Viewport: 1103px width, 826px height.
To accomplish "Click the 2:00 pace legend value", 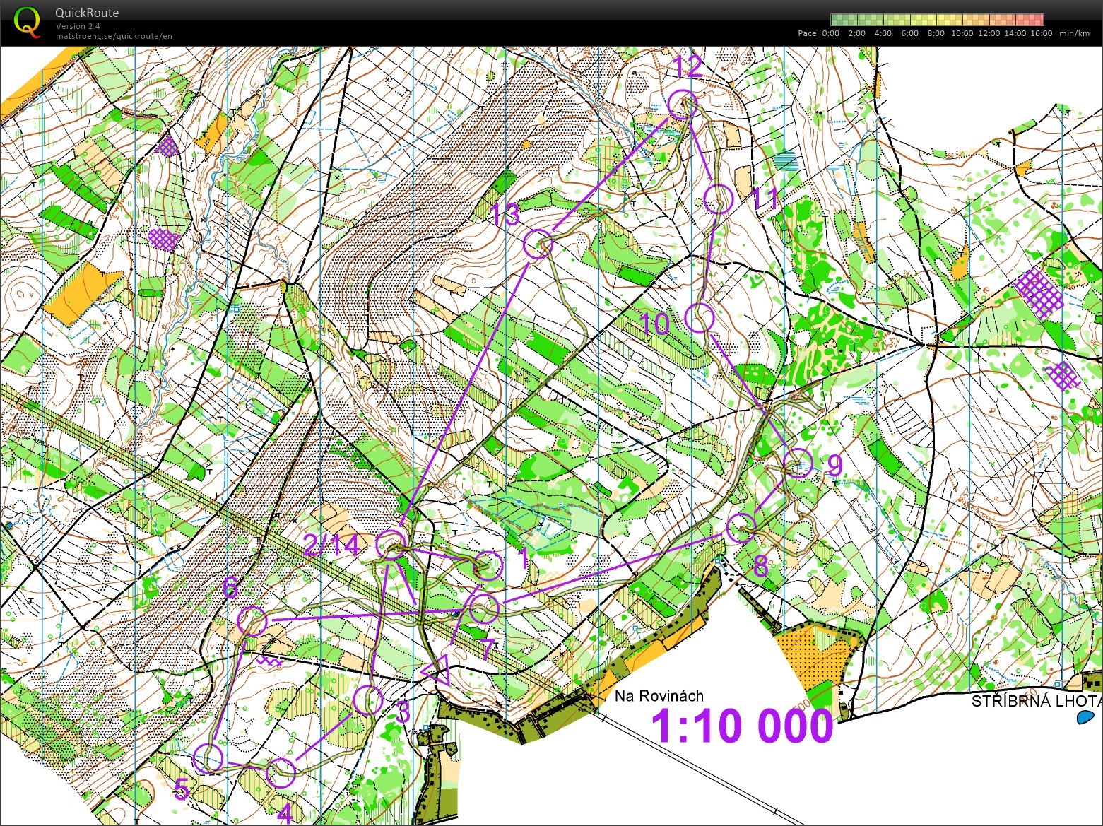I will [x=856, y=33].
